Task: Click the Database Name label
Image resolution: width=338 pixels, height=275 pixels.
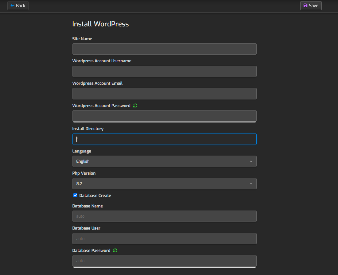Action: (87, 206)
